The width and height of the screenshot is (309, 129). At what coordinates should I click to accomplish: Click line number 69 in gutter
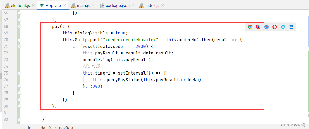pos(6,33)
